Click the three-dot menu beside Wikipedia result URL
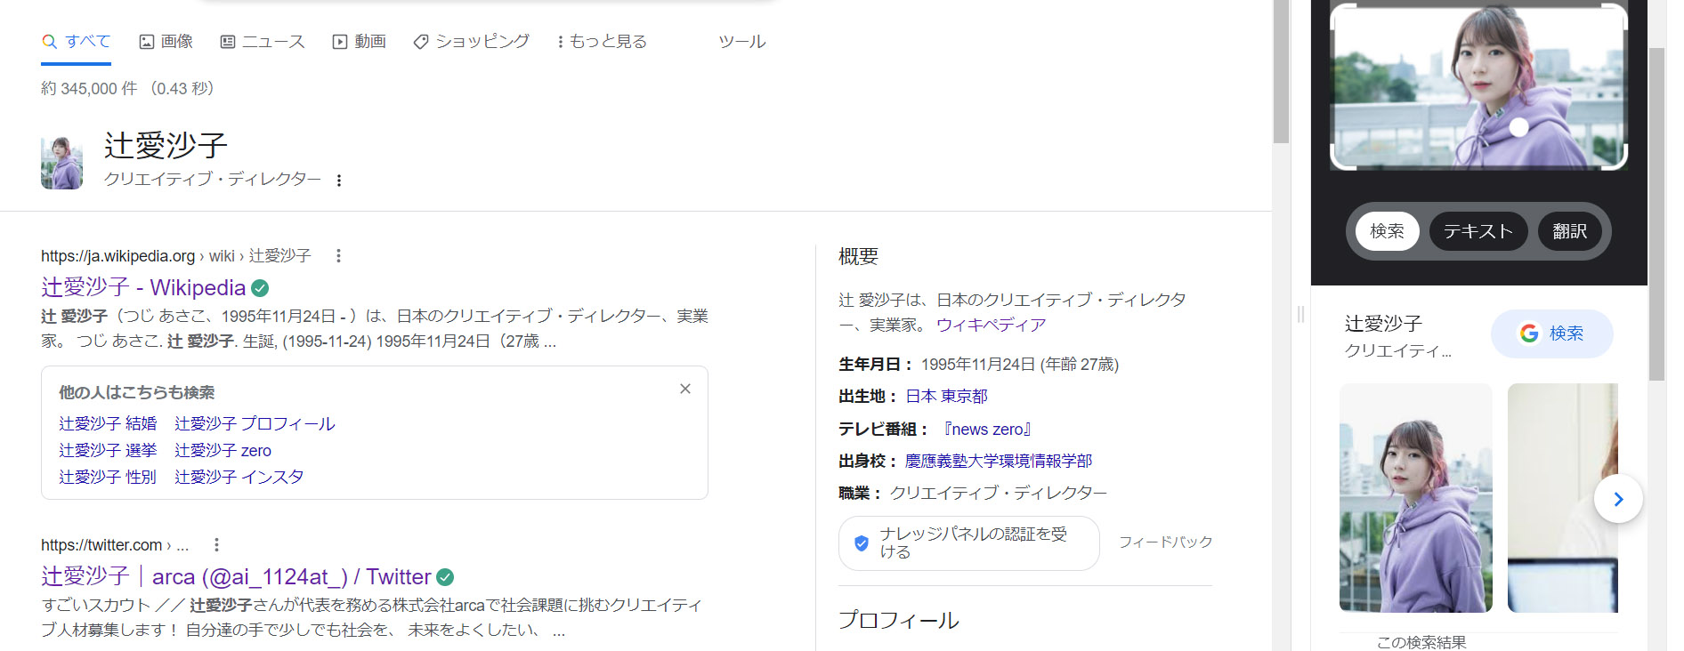The height and width of the screenshot is (651, 1684). pos(338,256)
